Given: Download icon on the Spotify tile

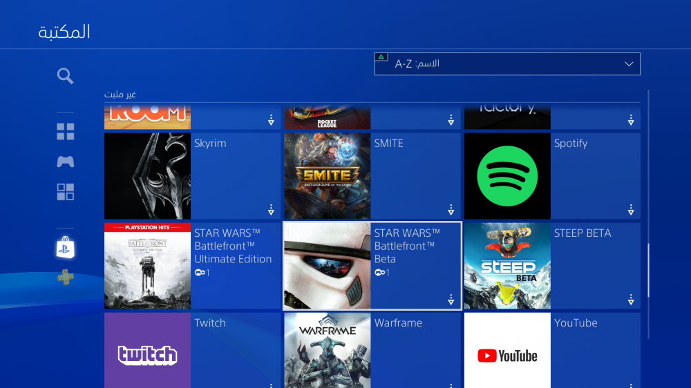Looking at the screenshot, I should point(631,210).
